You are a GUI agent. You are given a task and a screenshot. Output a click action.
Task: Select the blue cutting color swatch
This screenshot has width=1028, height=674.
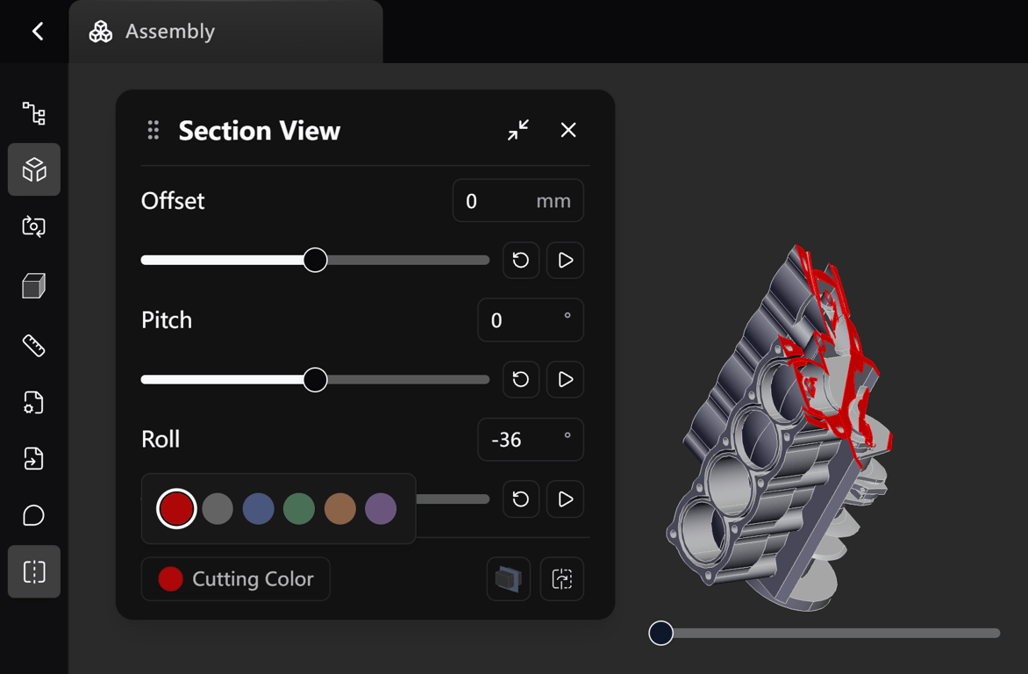click(258, 509)
